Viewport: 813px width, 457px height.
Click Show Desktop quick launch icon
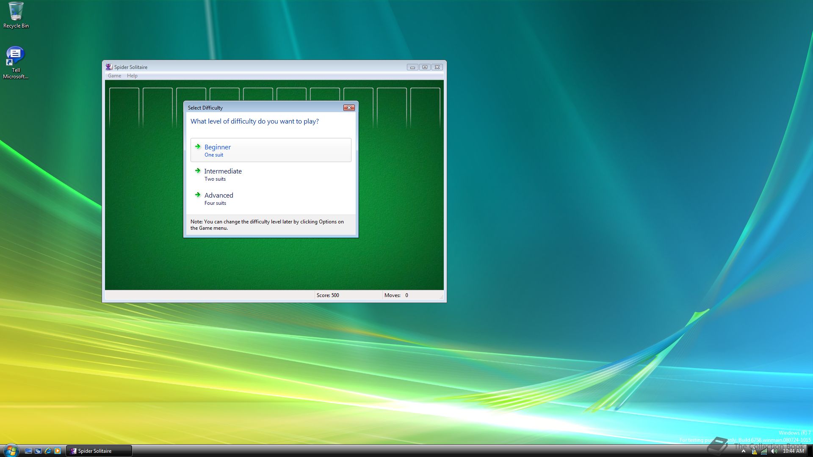(x=28, y=451)
